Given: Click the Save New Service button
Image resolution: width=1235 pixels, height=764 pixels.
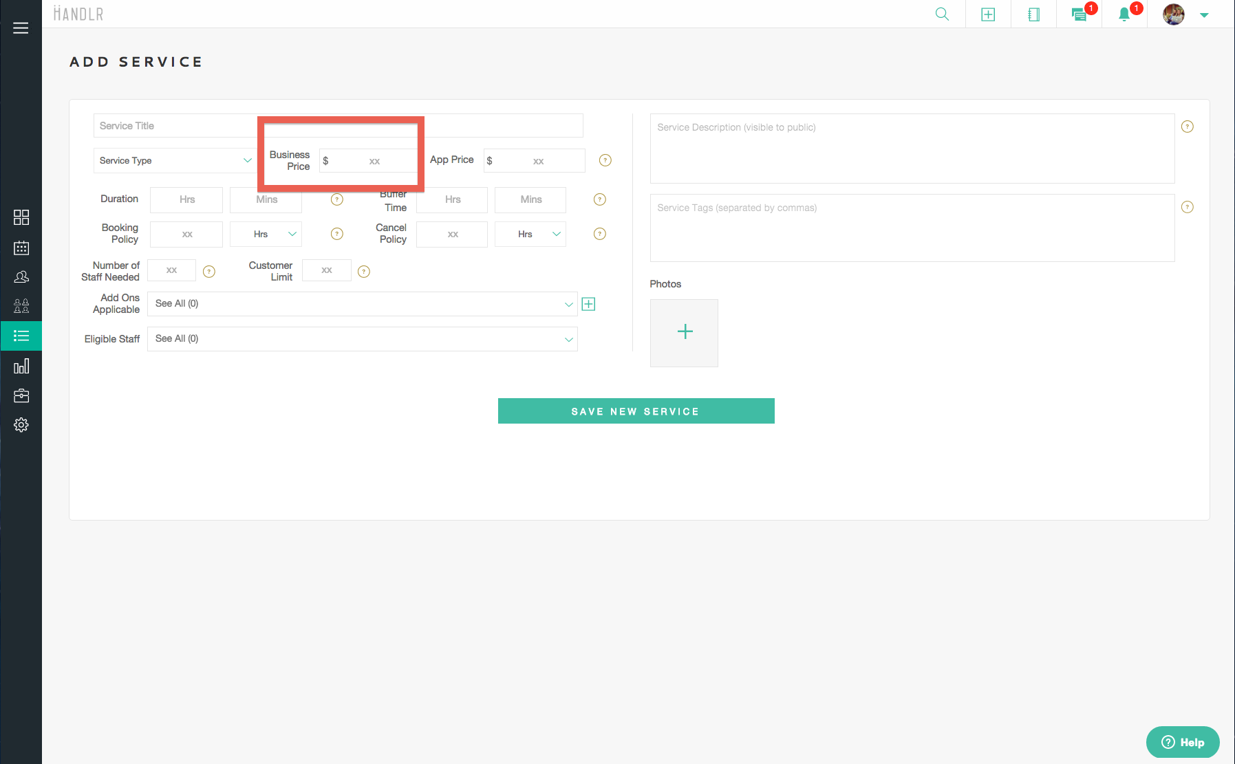Looking at the screenshot, I should [636, 411].
